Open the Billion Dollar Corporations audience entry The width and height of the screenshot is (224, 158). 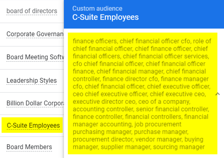click(x=35, y=103)
